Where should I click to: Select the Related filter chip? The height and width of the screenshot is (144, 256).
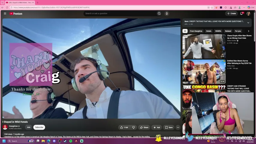228,31
